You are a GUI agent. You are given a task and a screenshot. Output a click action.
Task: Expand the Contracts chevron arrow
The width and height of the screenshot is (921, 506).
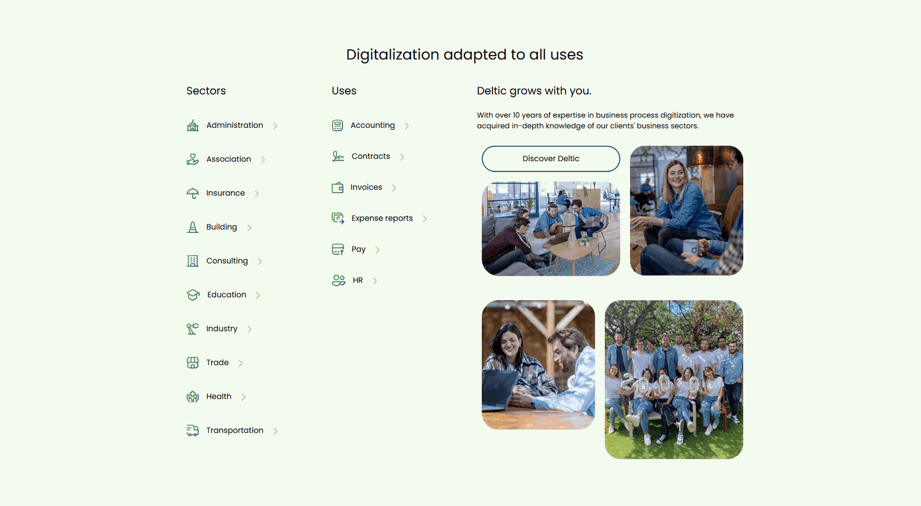tap(402, 157)
